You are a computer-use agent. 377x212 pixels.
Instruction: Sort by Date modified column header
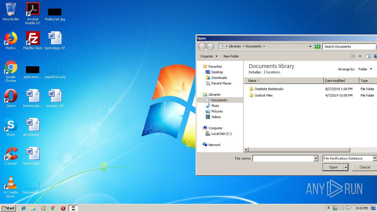[341, 81]
